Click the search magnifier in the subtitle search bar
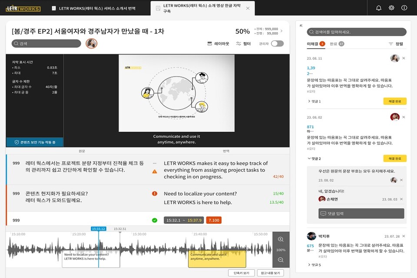 pyautogui.click(x=16, y=44)
